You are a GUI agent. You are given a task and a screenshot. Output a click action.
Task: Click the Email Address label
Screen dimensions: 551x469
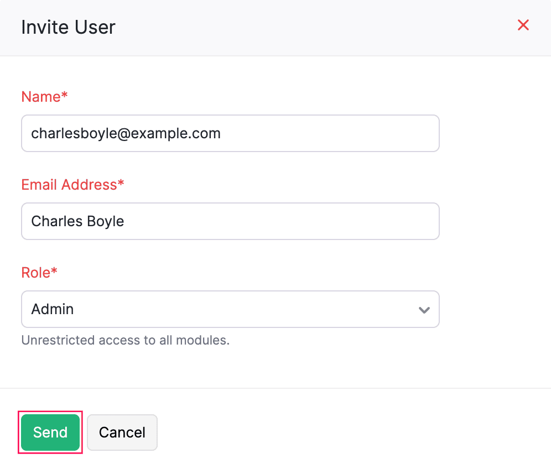[x=69, y=185]
